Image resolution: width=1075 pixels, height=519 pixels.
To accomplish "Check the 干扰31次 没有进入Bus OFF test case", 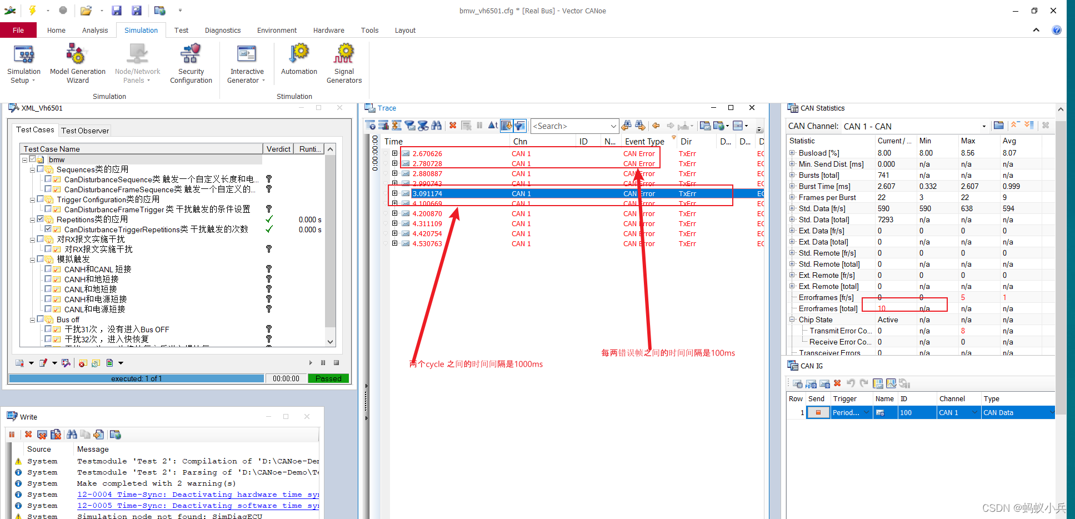I will point(48,329).
